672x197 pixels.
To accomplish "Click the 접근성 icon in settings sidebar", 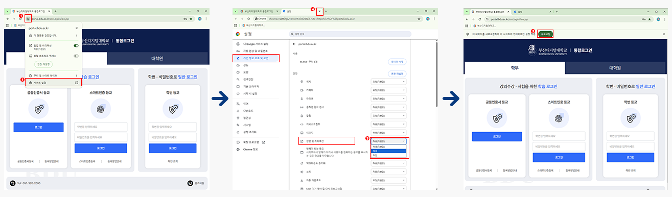I will coord(238,117).
